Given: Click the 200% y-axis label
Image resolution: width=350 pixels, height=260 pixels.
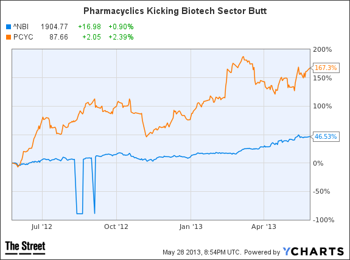Looking at the screenshot, I should 323,49.
